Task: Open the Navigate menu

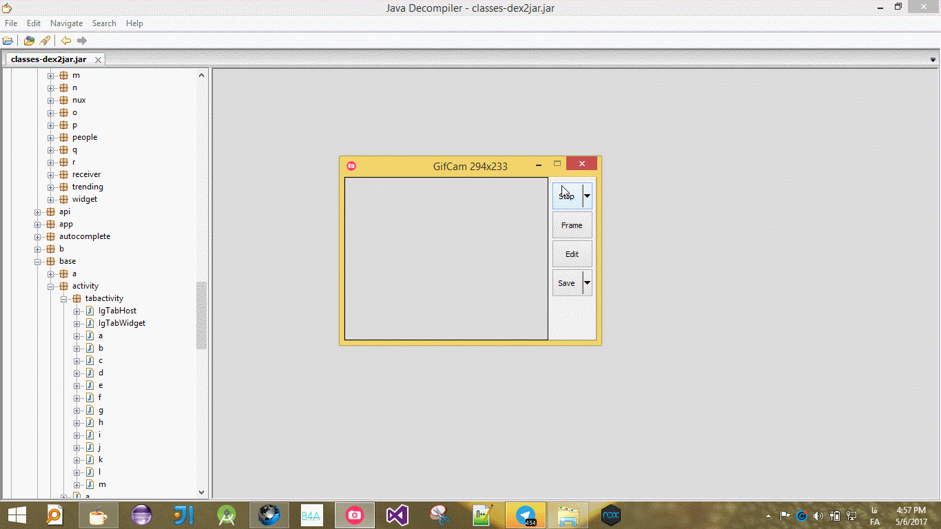Action: coord(66,23)
